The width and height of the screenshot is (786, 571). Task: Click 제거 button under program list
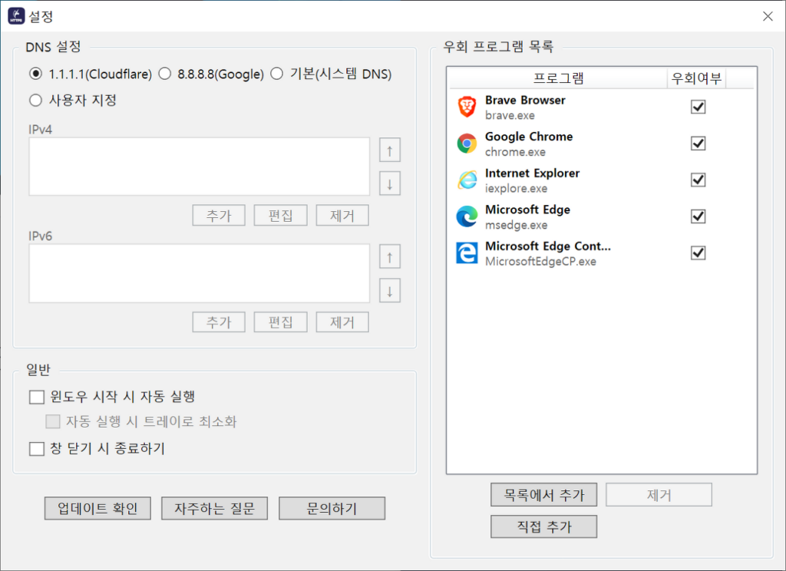[x=659, y=495]
